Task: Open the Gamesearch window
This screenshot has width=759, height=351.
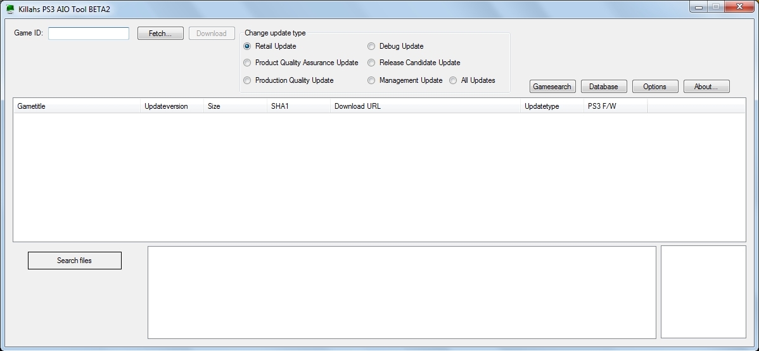Action: (552, 87)
